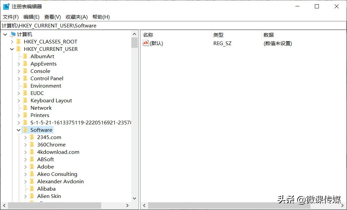Expand the Alien Skin key
Image resolution: width=347 pixels, height=210 pixels.
[x=25, y=196]
